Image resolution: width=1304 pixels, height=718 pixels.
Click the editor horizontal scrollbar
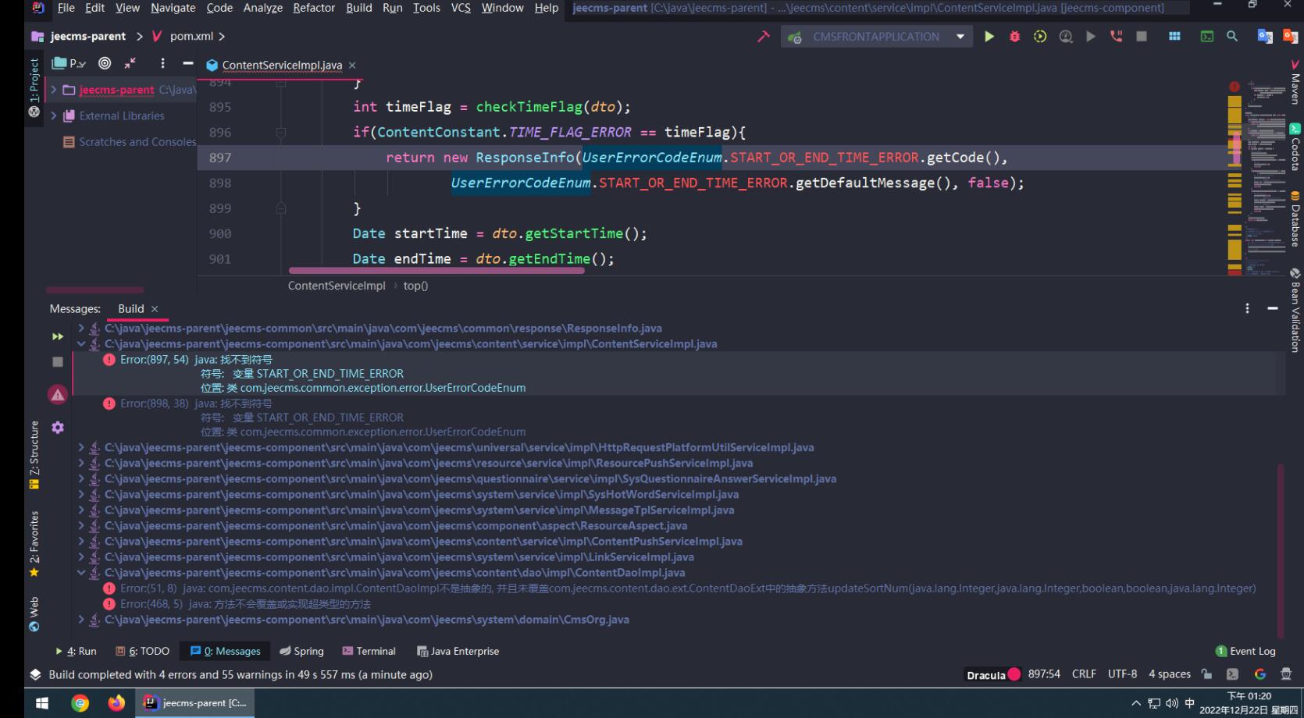pos(436,271)
